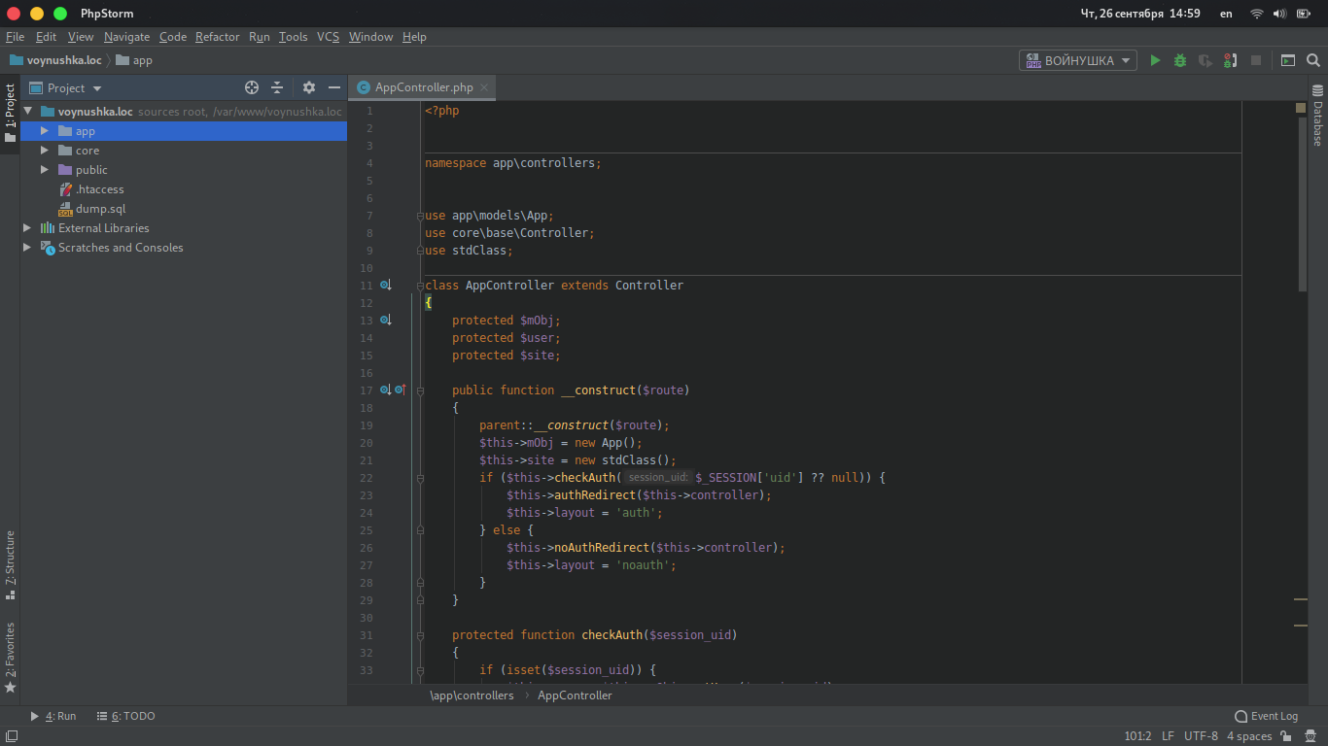Image resolution: width=1328 pixels, height=746 pixels.
Task: Open the Refactor menu
Action: 217,37
